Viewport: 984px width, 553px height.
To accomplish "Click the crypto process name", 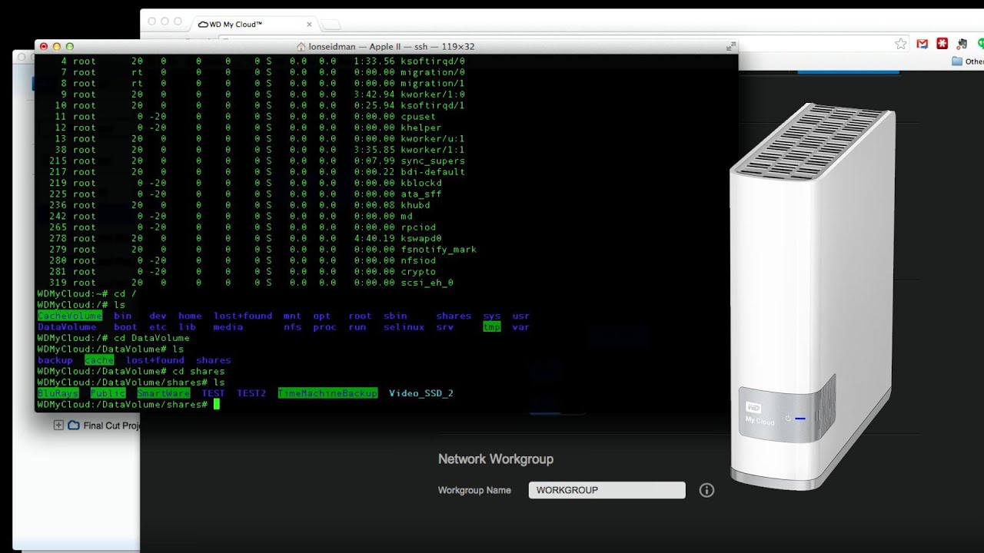I will click(418, 271).
